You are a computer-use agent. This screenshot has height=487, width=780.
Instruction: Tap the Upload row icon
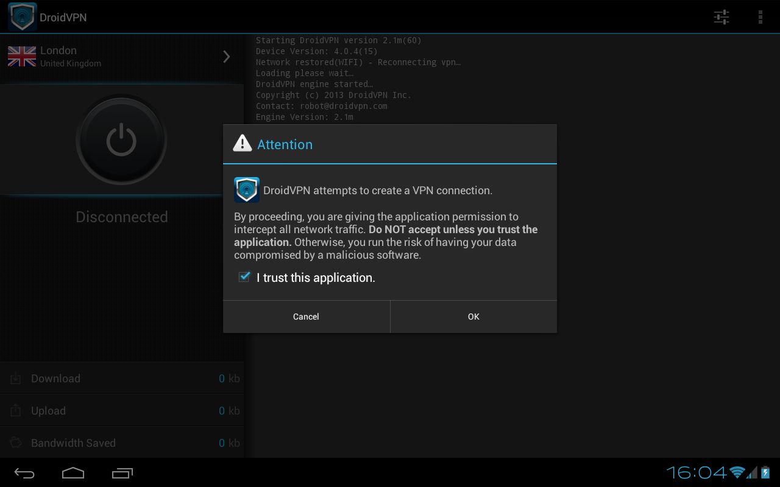[15, 411]
